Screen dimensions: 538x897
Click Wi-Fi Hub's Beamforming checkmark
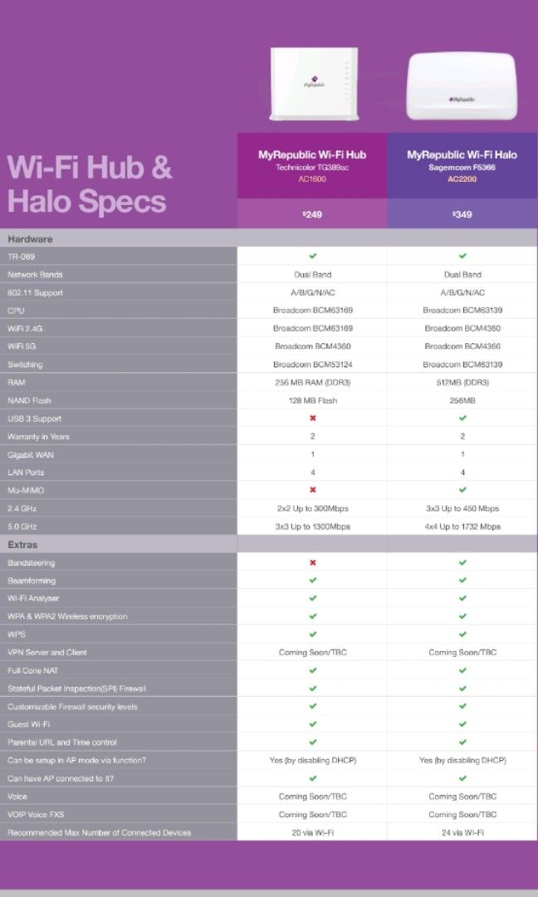pyautogui.click(x=312, y=581)
